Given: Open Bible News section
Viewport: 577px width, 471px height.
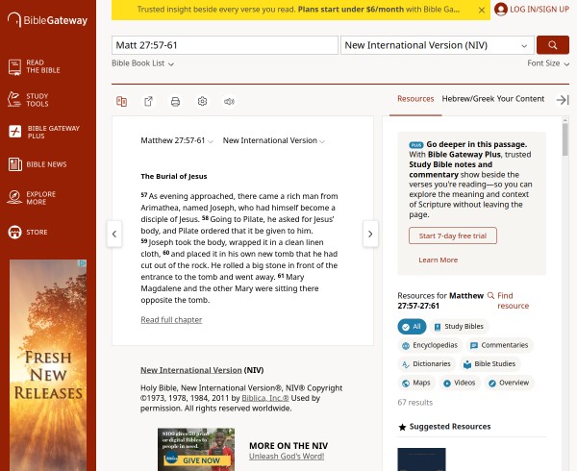Looking at the screenshot, I should click(x=38, y=164).
